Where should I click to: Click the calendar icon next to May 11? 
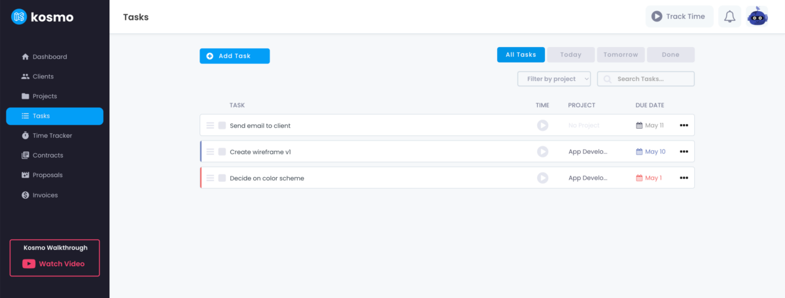pyautogui.click(x=639, y=125)
